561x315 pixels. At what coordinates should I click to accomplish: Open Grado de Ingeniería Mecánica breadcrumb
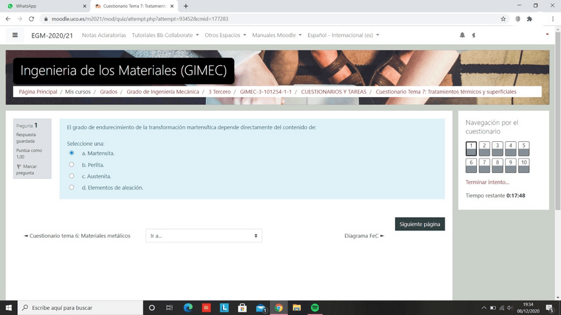(163, 92)
